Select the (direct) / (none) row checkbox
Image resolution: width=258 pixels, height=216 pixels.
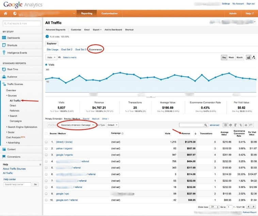46,142
